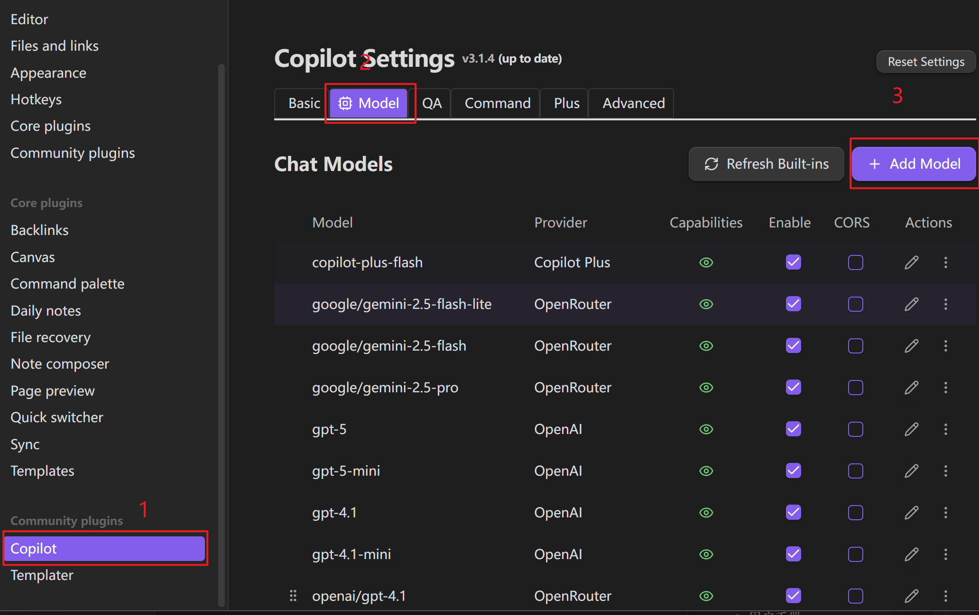
Task: Enable CORS for google/gemini-2.5-flash-lite
Action: [x=855, y=304]
